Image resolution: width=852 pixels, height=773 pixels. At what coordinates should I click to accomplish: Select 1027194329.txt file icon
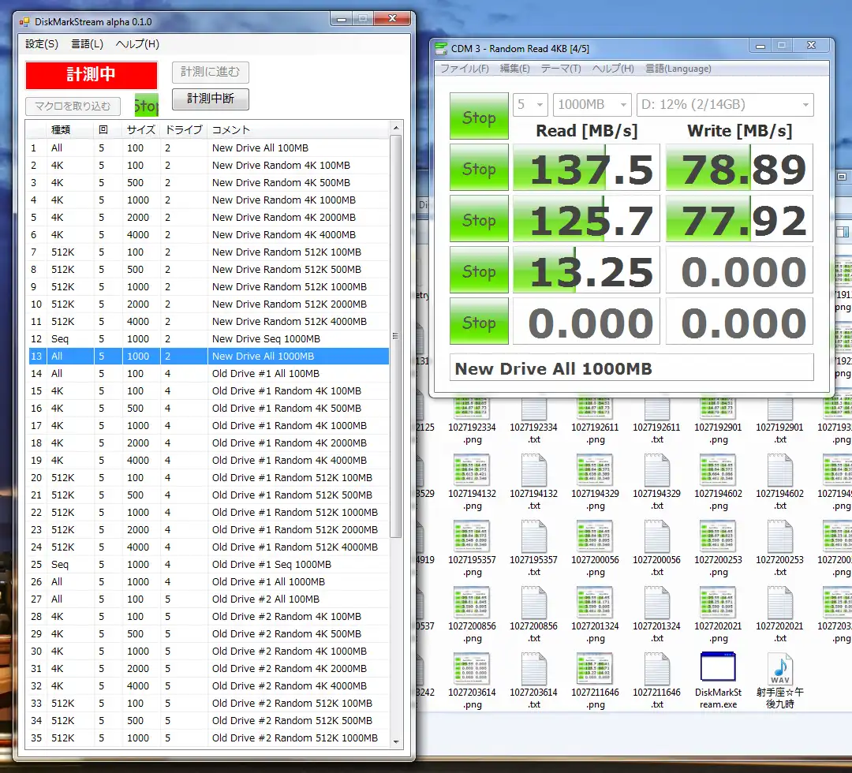pos(656,470)
